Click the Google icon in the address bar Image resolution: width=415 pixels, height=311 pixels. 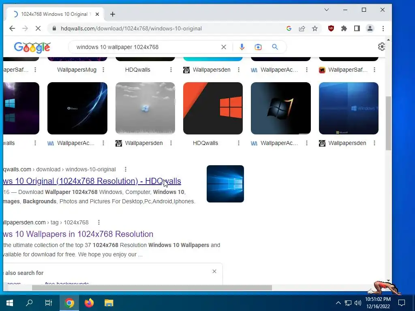[x=289, y=28]
